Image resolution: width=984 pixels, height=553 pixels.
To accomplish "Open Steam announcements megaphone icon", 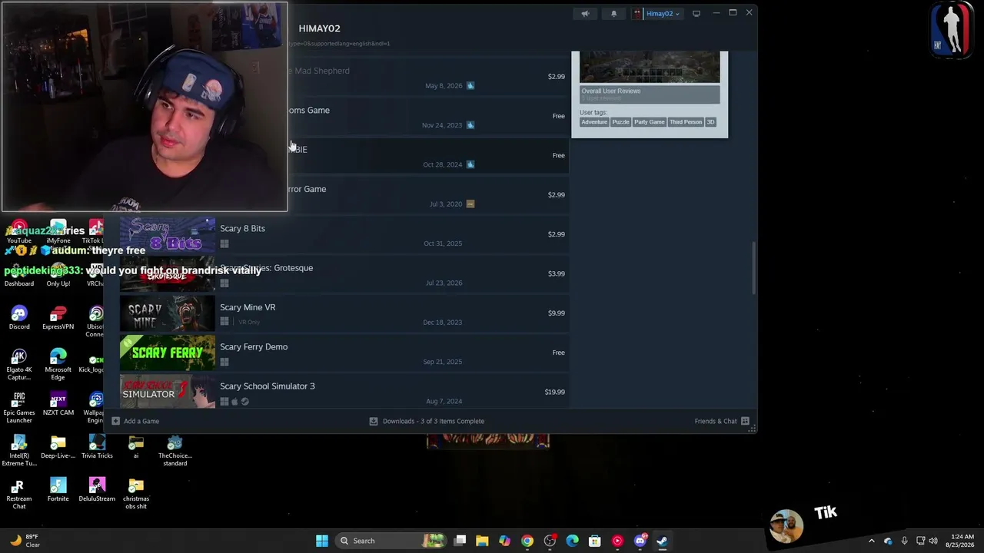I will click(585, 13).
